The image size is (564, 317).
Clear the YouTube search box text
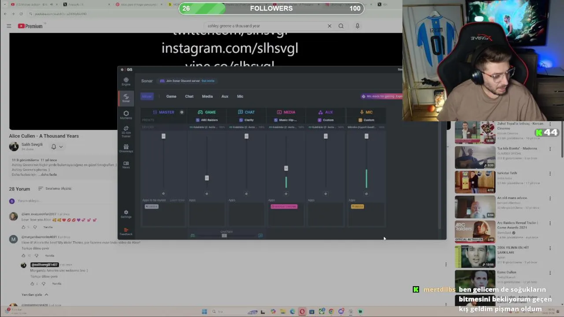click(329, 26)
